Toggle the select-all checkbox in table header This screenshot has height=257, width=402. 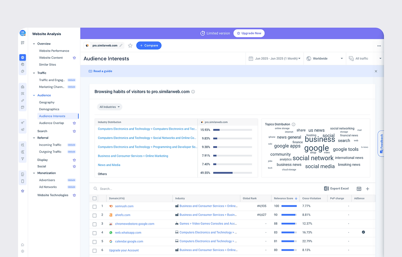[95, 199]
